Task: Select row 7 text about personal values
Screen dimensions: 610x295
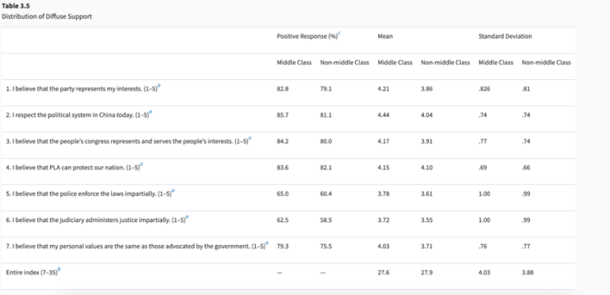Action: pos(135,247)
